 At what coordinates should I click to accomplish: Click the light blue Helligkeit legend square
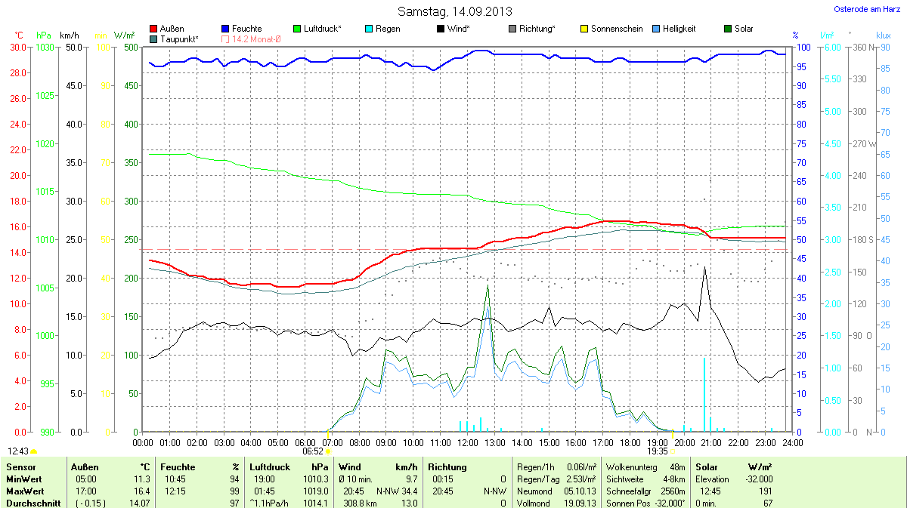[x=655, y=29]
